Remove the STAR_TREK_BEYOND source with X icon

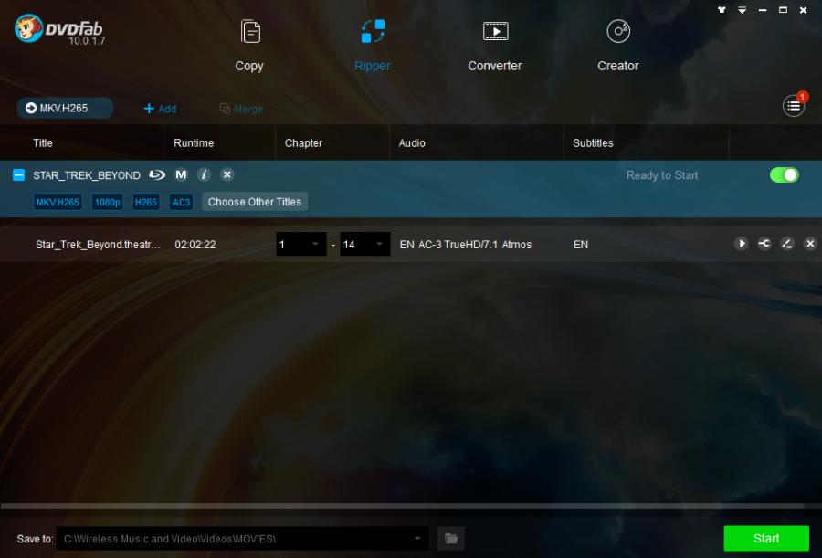(x=227, y=174)
